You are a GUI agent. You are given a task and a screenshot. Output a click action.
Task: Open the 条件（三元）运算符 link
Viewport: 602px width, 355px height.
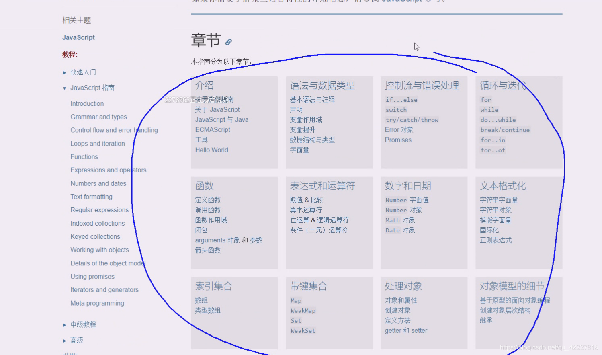point(319,230)
